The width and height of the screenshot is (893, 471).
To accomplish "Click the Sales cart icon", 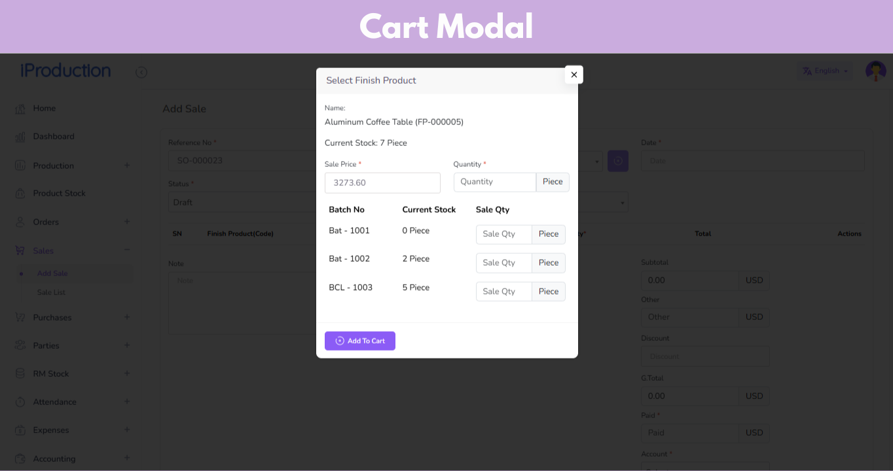I will coord(20,251).
